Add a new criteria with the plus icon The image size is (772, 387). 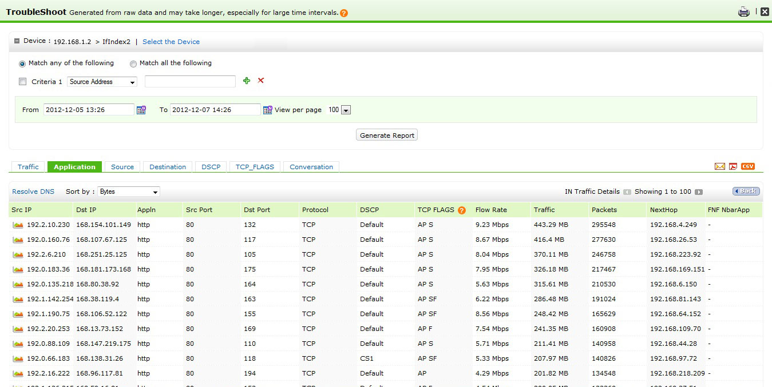[246, 81]
